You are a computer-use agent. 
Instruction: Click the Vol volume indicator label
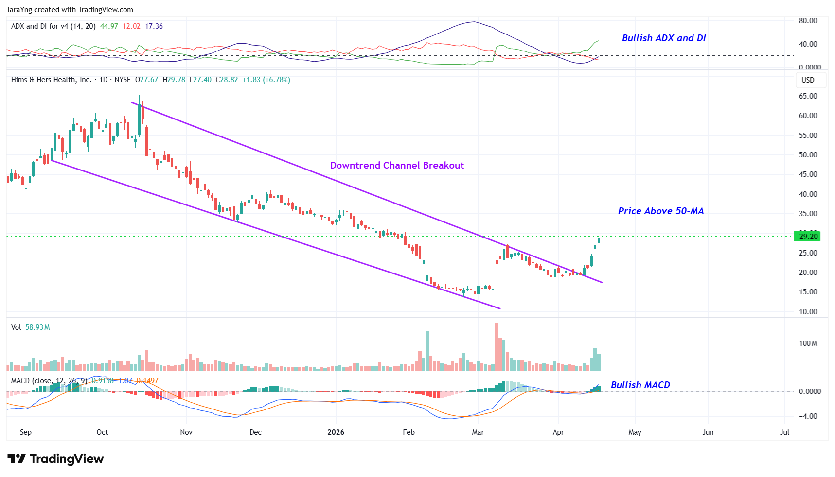[16, 327]
